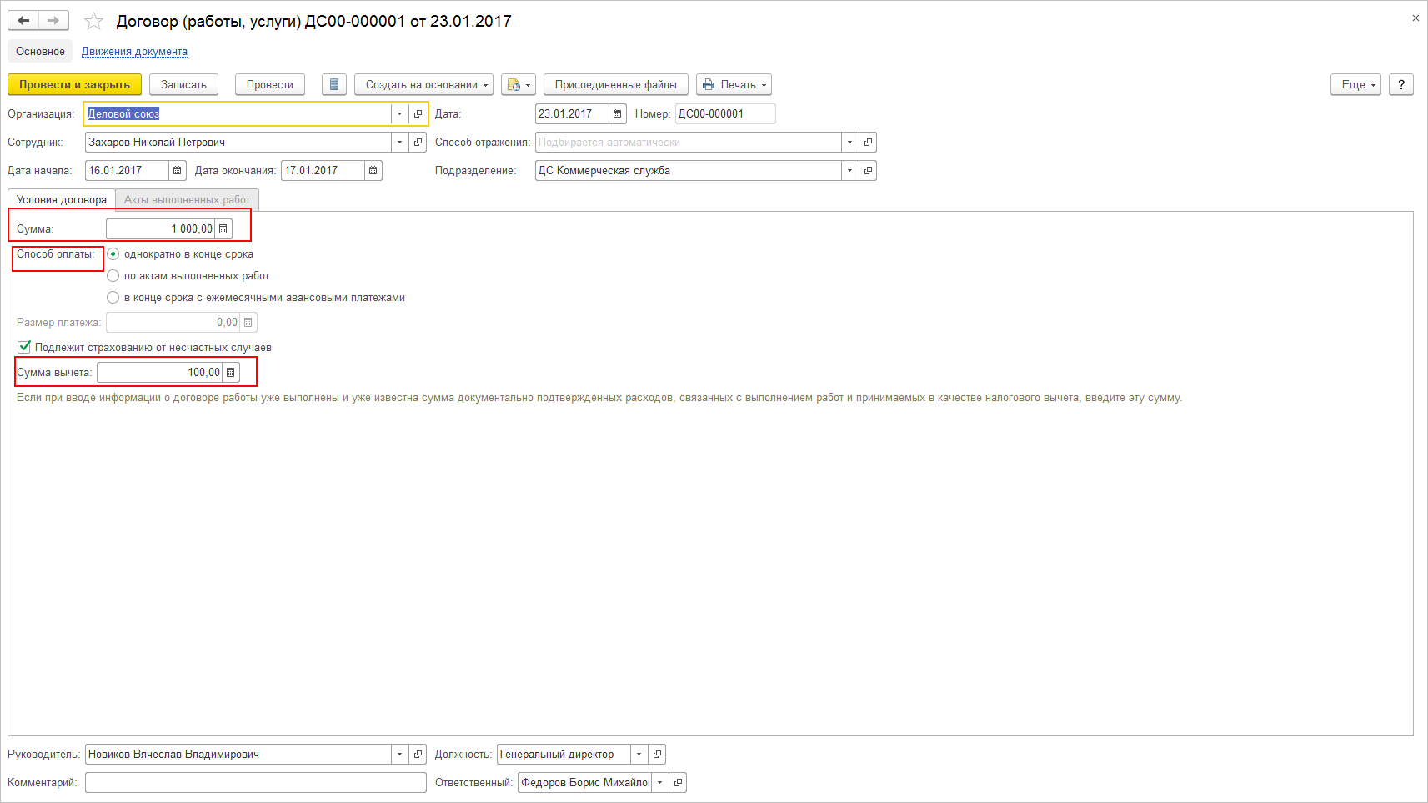Screen dimensions: 1428x803
Task: Open the Ответственный open-form icon
Action: tap(678, 783)
